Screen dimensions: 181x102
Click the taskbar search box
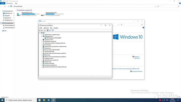pos(21,100)
